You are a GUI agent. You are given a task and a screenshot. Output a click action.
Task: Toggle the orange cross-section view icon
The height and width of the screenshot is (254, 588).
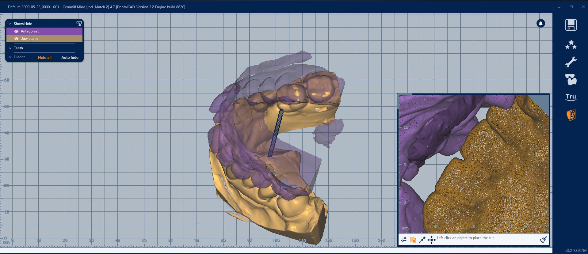[x=571, y=115]
